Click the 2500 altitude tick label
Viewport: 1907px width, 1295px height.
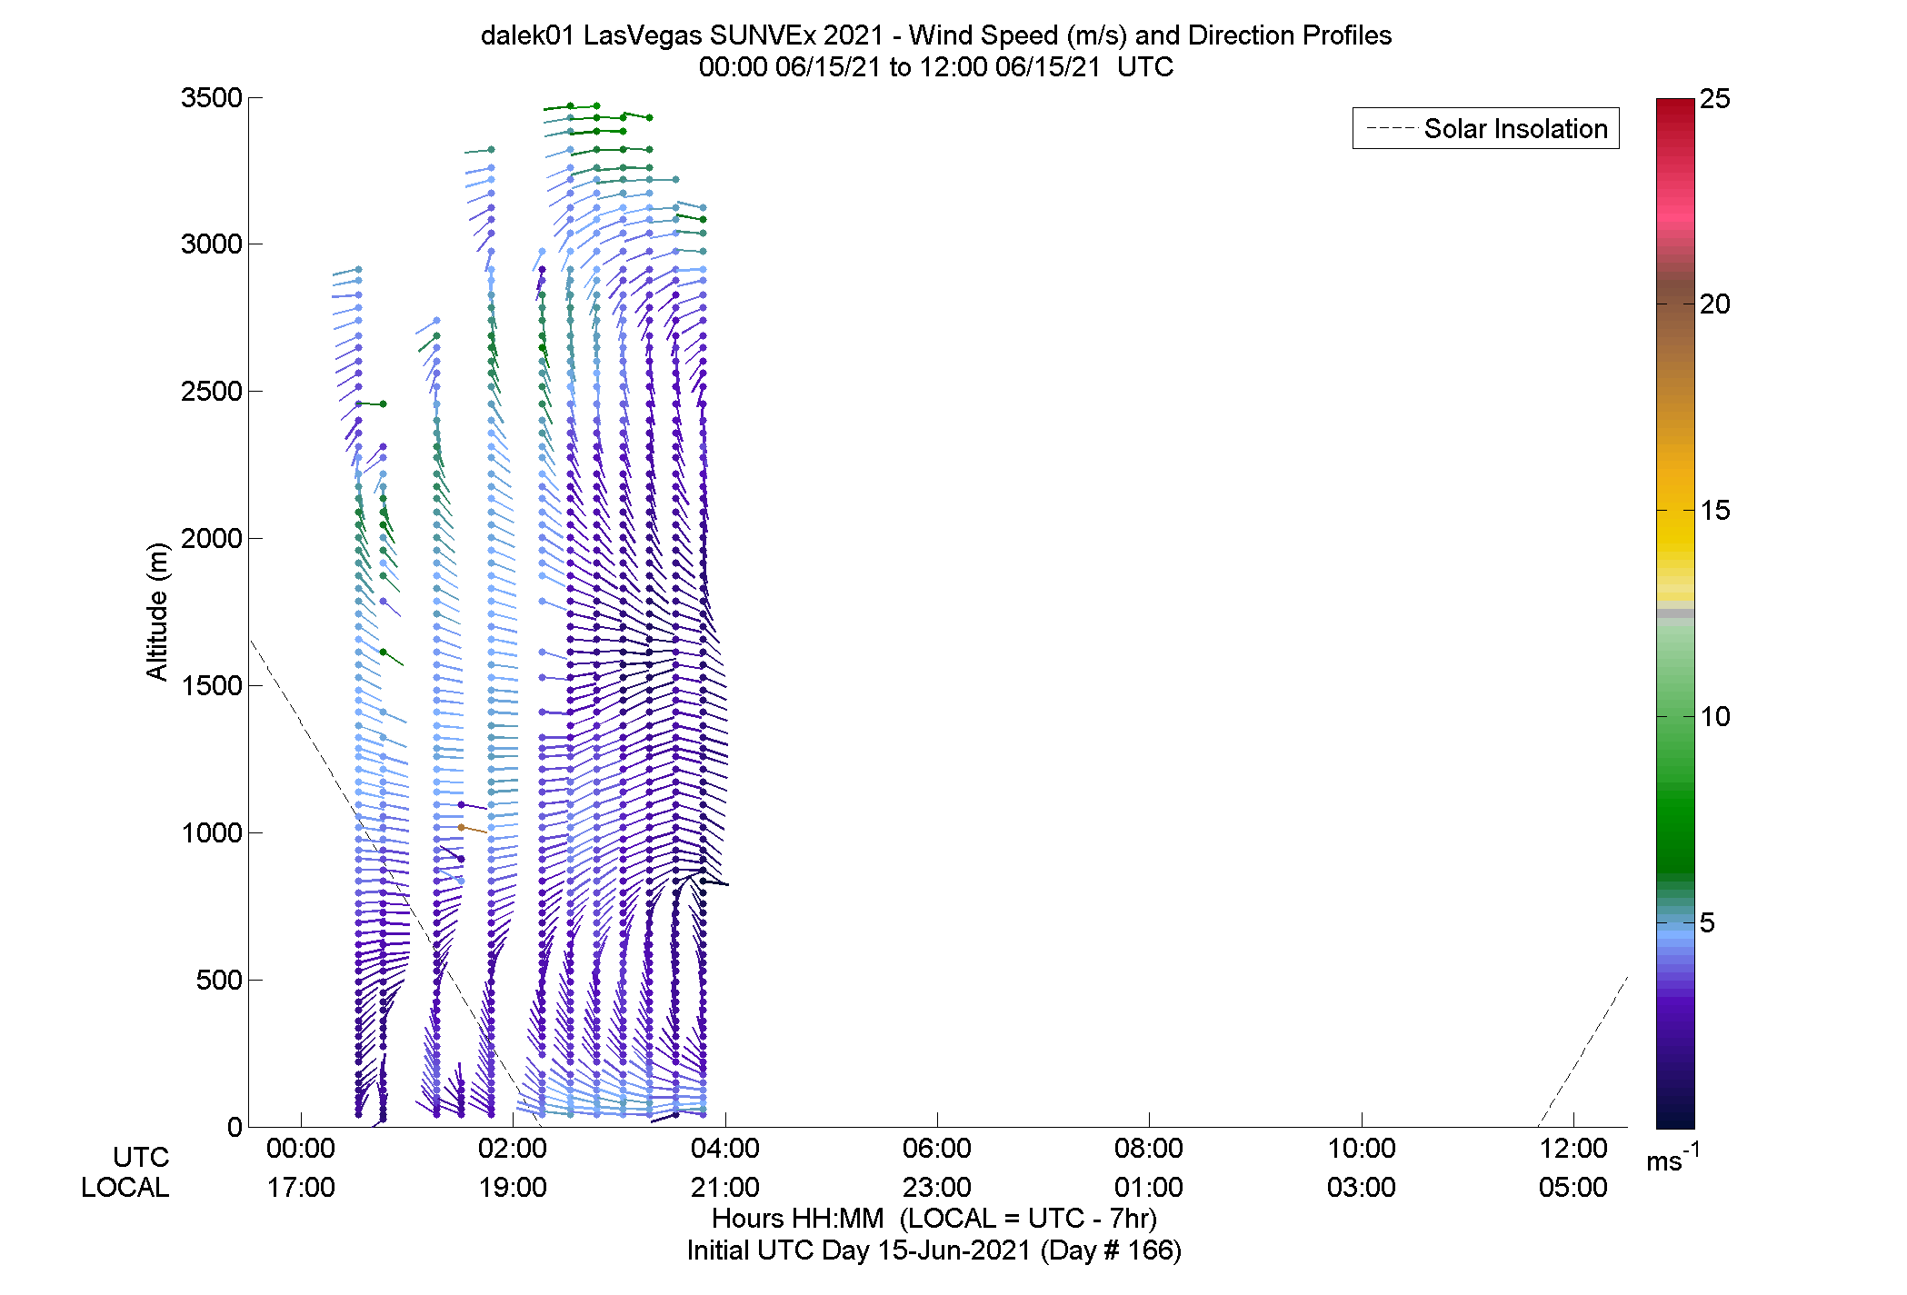point(211,391)
